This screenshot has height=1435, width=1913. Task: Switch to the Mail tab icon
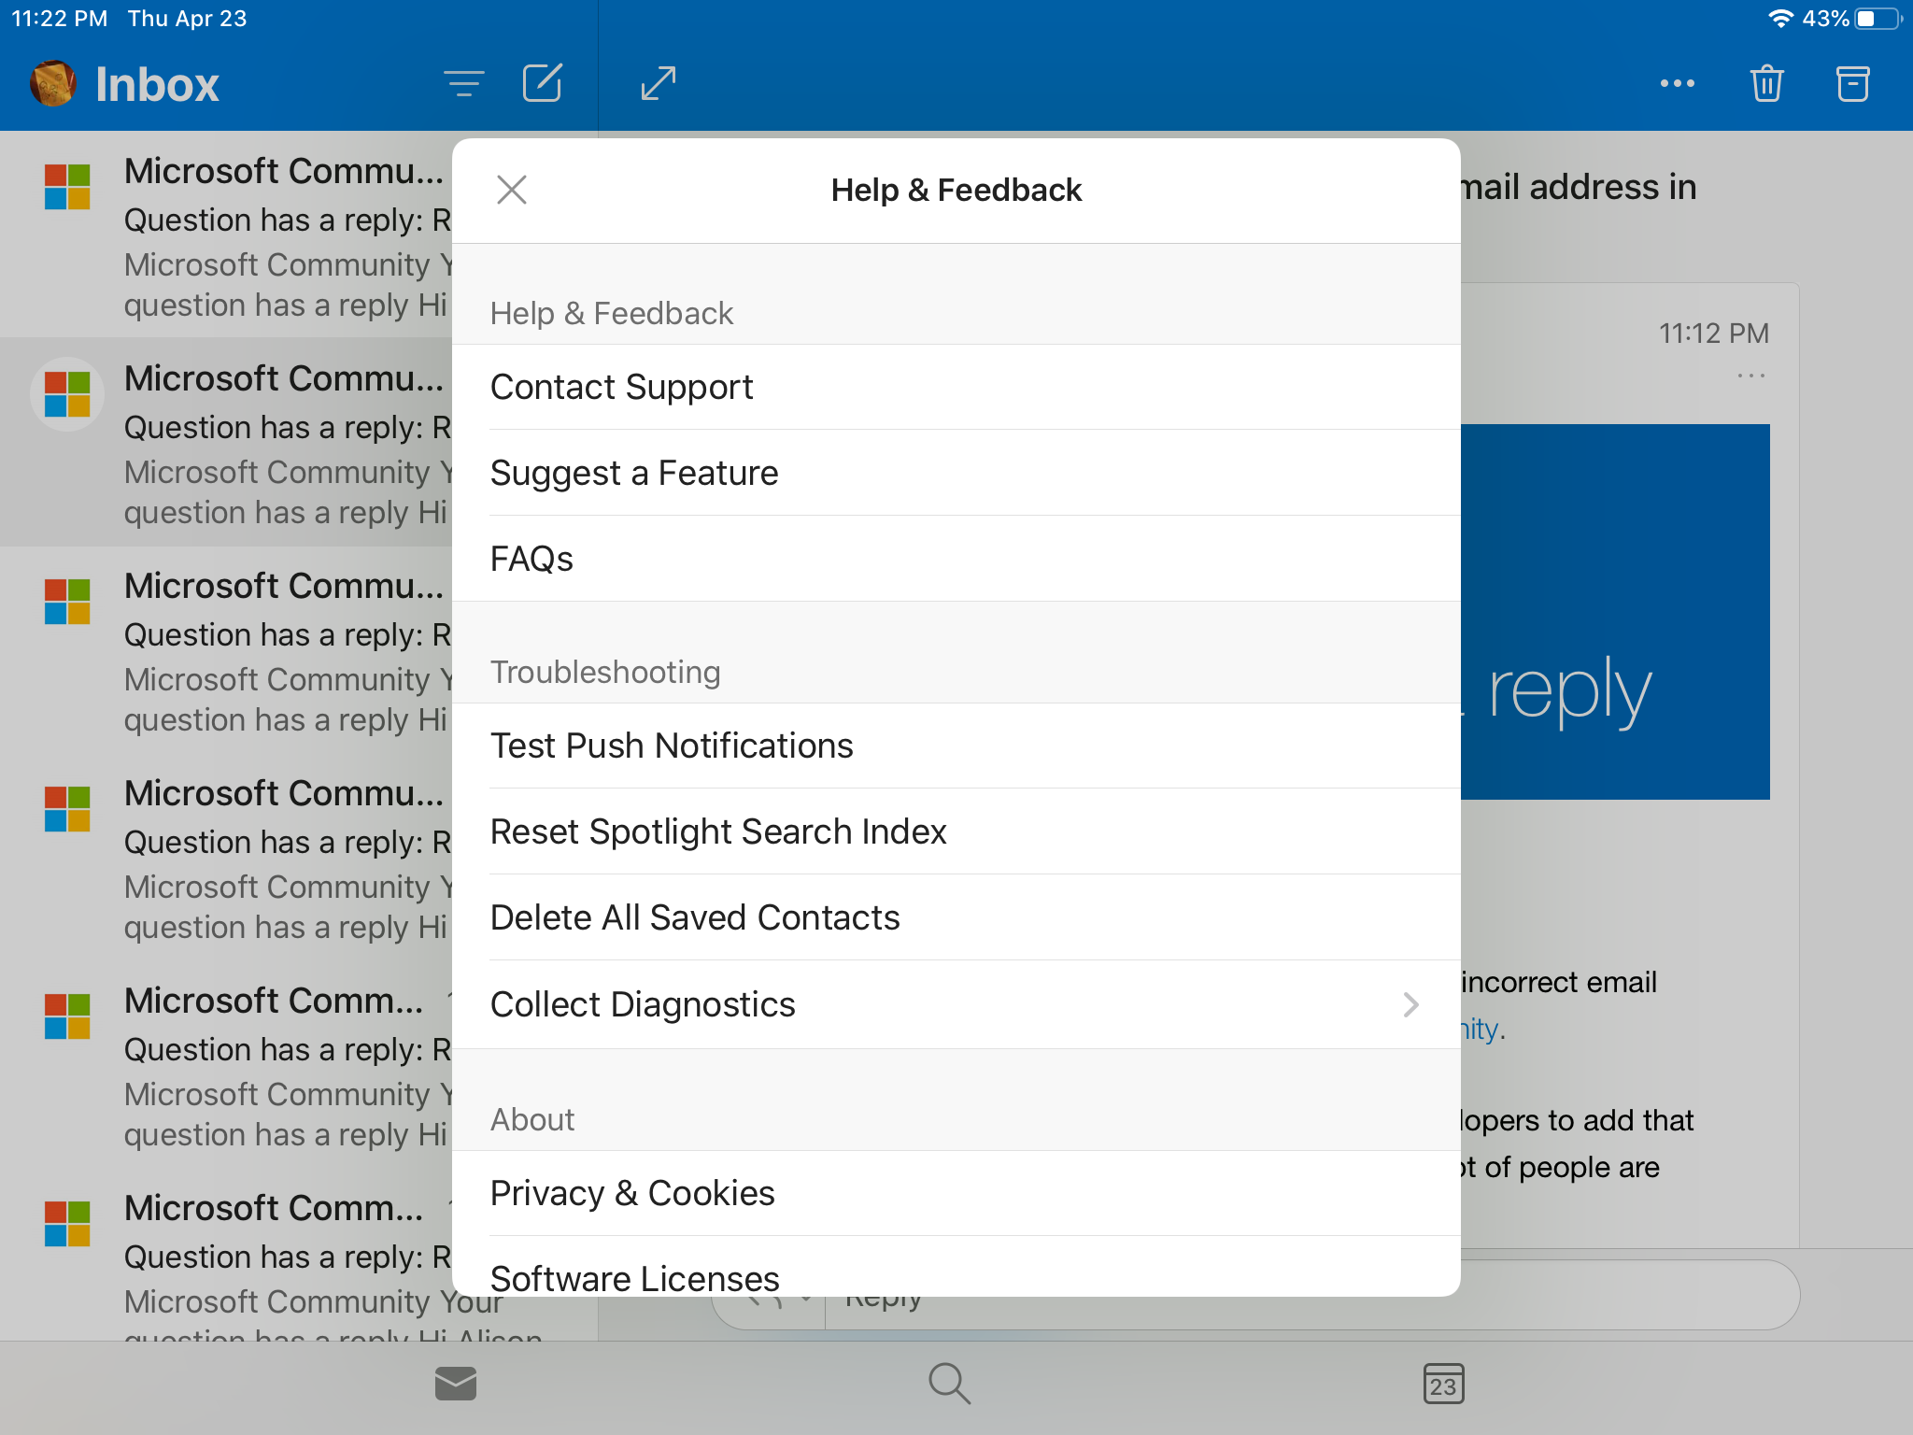point(456,1384)
